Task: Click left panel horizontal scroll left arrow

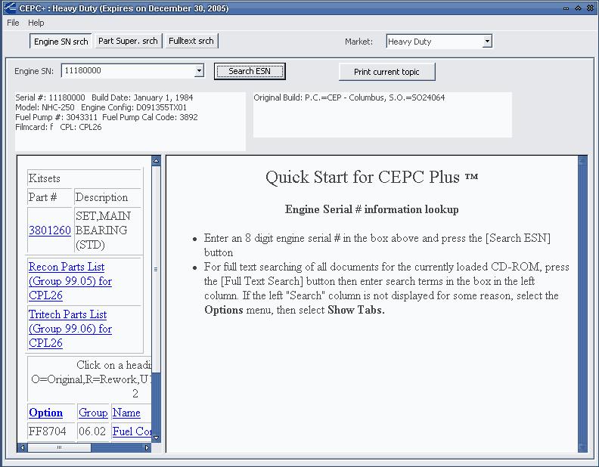Action: 22,447
